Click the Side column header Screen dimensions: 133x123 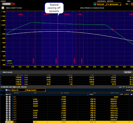coord(35,93)
